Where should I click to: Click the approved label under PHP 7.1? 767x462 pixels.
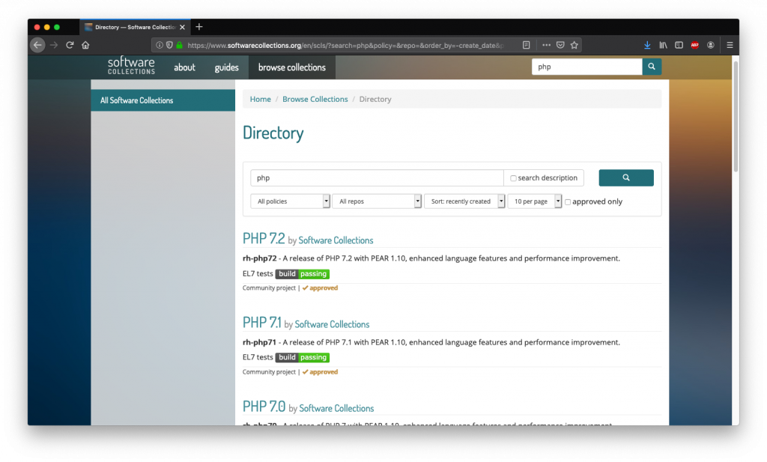coord(320,372)
